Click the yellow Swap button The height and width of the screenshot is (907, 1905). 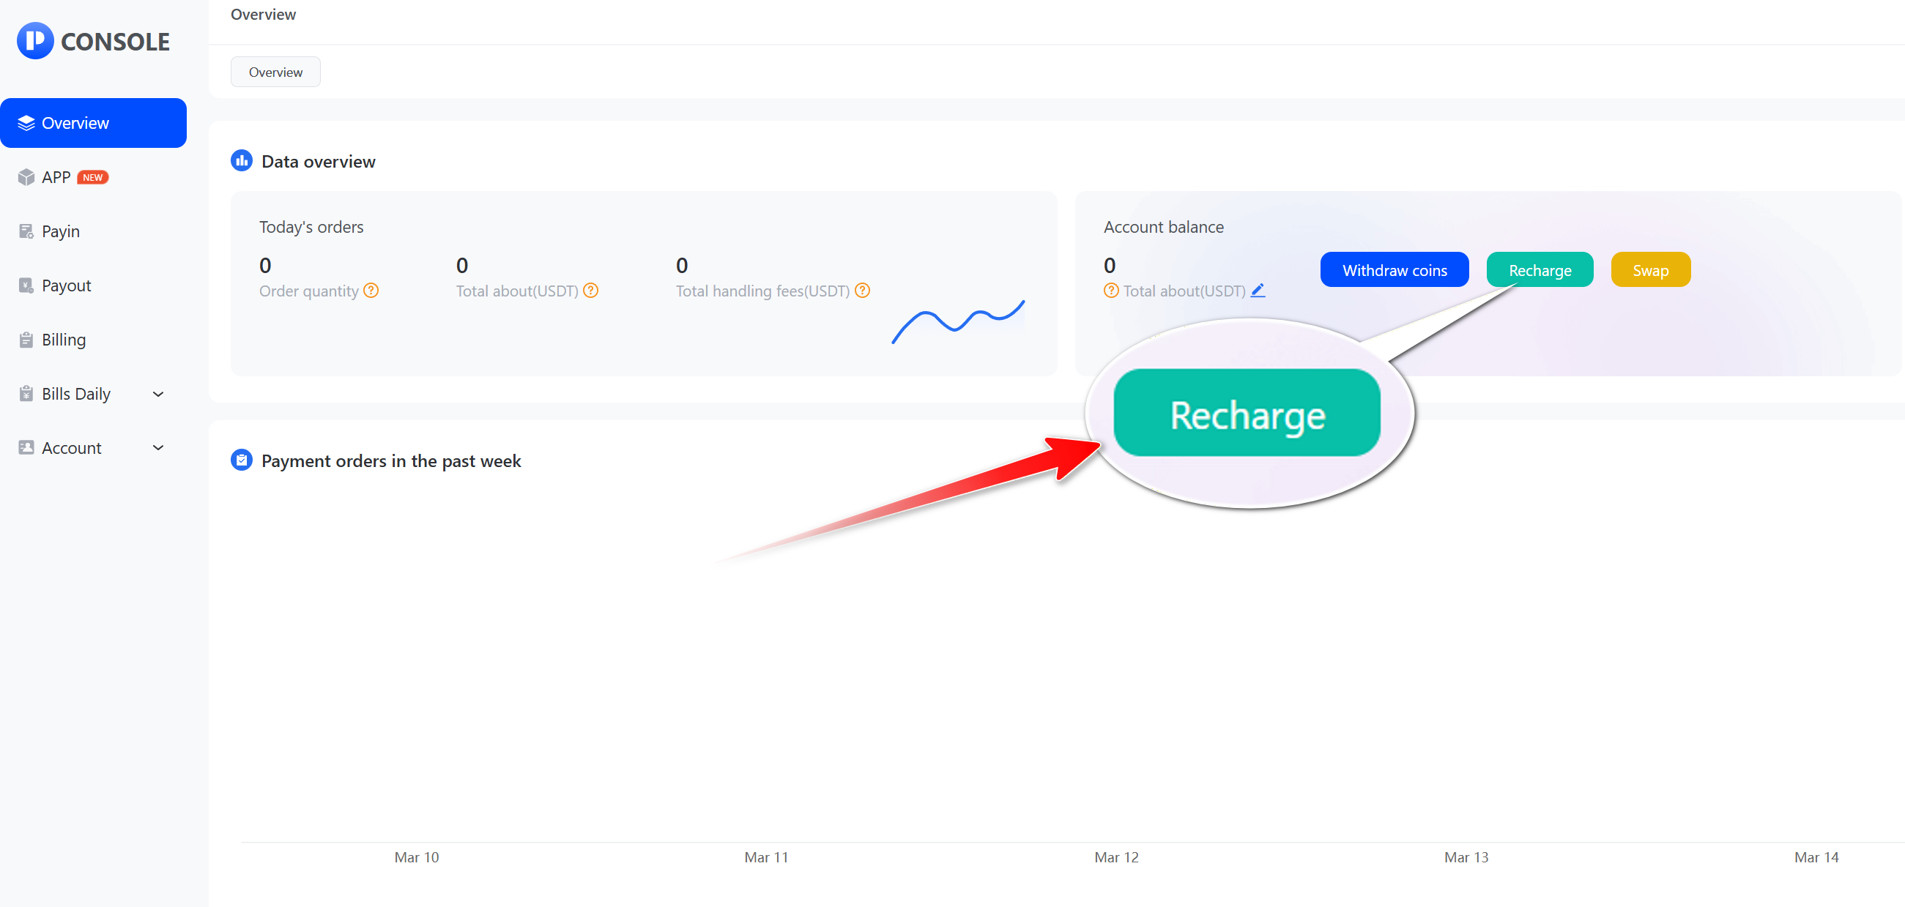[1650, 270]
